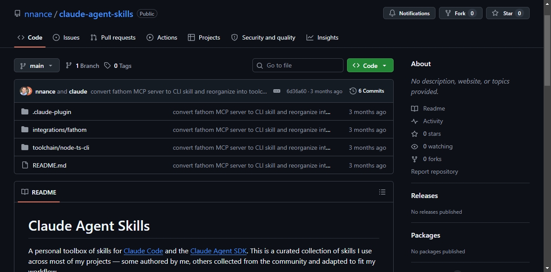Expand the main branch dropdown
Viewport: 551px width, 272px height.
(x=37, y=65)
